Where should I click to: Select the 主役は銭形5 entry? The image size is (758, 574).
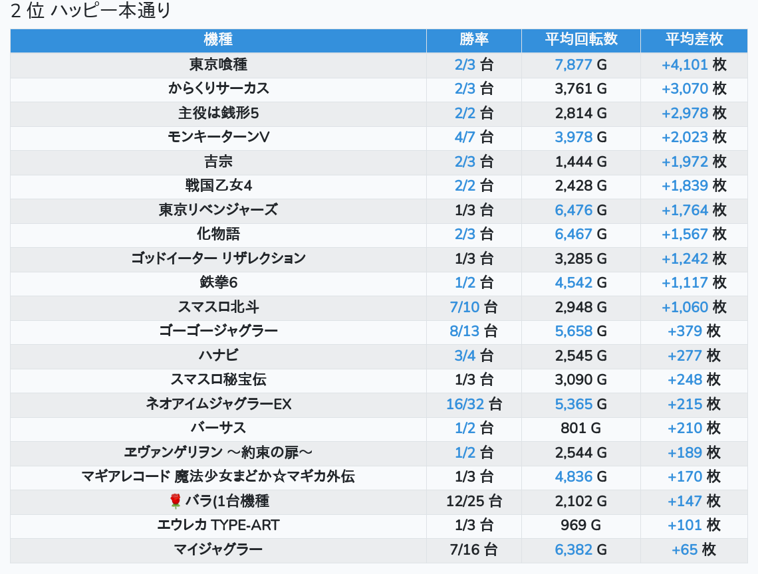click(218, 113)
